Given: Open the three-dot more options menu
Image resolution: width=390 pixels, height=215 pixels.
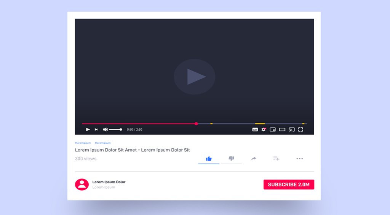Looking at the screenshot, I should [x=300, y=159].
